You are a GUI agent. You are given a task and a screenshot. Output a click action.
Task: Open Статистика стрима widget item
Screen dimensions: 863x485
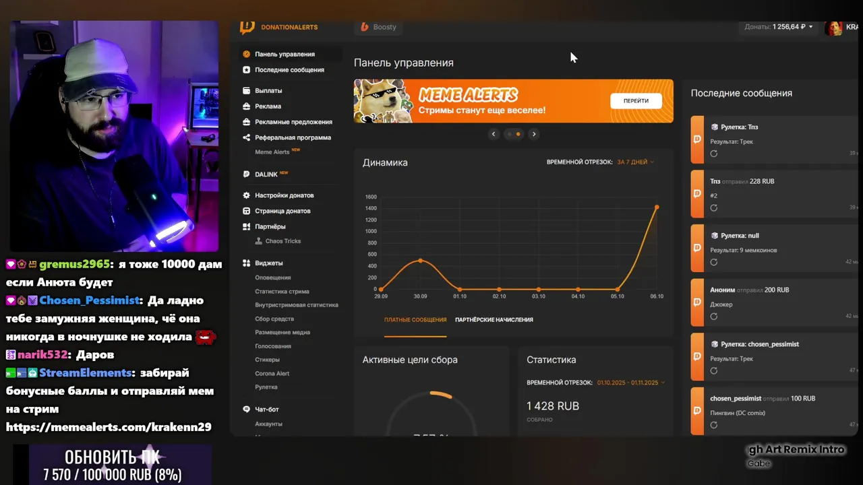click(282, 292)
